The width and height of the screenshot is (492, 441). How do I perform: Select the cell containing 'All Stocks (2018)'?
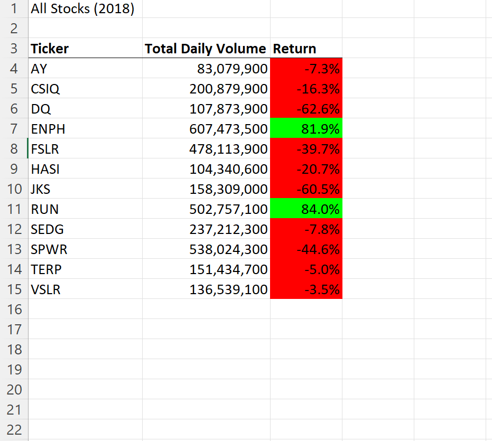tap(82, 8)
